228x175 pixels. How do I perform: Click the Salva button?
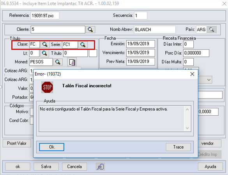(46, 166)
